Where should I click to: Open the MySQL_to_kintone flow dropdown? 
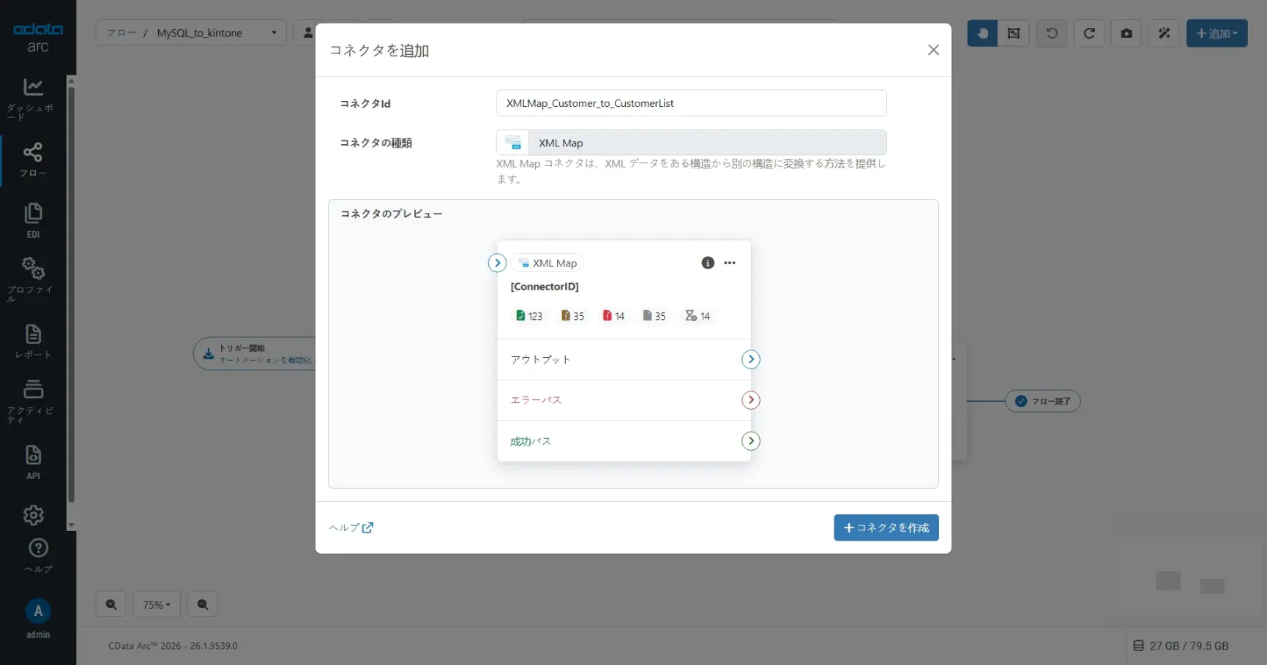[x=191, y=33]
